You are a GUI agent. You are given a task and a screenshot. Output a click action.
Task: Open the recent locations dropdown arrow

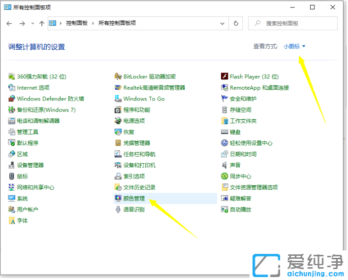(x=33, y=23)
